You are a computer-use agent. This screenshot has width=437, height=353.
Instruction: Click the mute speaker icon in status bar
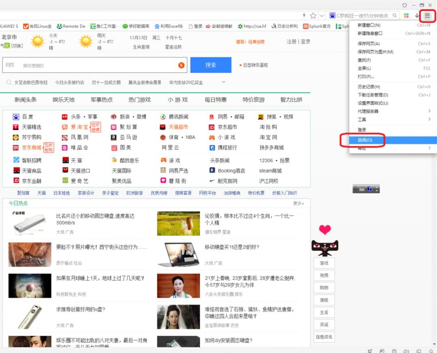(x=406, y=351)
